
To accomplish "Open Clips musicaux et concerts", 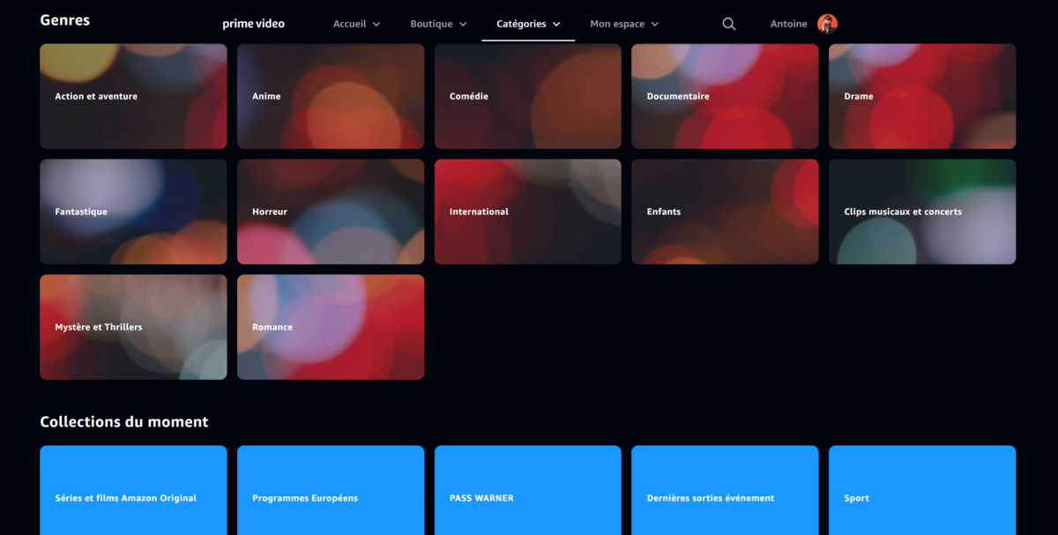I will tap(922, 212).
